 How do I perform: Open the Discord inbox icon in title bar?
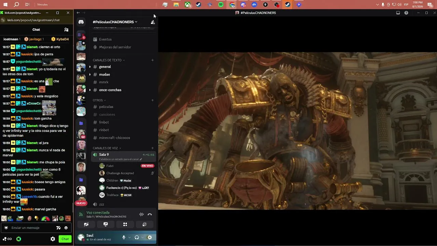tap(398, 13)
